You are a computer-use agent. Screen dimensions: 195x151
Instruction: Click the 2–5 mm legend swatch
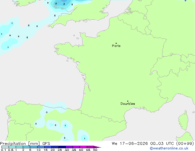26,147
